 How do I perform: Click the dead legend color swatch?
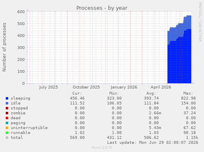(7, 118)
